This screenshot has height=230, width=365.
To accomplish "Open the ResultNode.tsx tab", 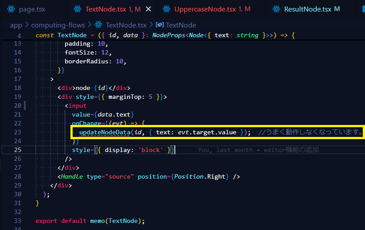I will [x=307, y=9].
